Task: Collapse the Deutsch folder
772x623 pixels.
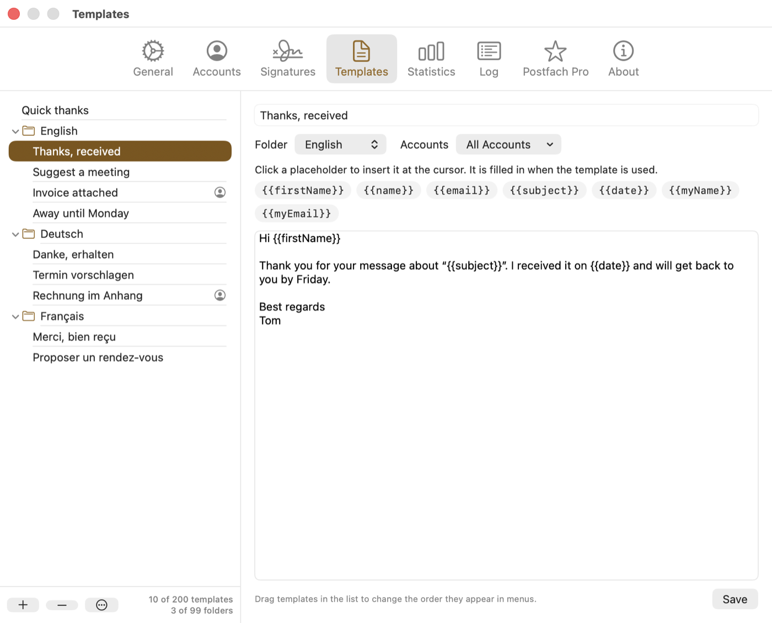Action: pyautogui.click(x=15, y=235)
